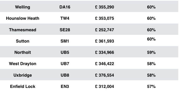Image resolution: width=179 pixels, height=102 pixels.
Task: Select the Welling area name cell
Action: click(23, 7)
